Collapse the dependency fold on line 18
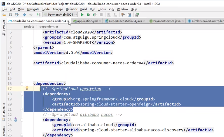The height and width of the screenshot is (137, 224). coord(22,94)
